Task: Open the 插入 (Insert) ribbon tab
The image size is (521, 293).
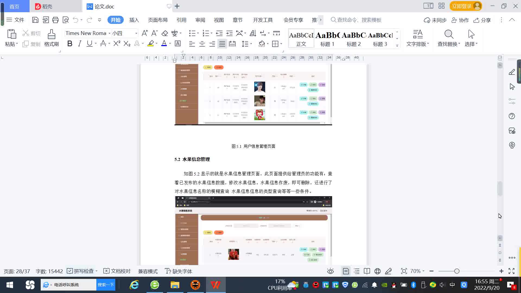Action: coord(134,20)
